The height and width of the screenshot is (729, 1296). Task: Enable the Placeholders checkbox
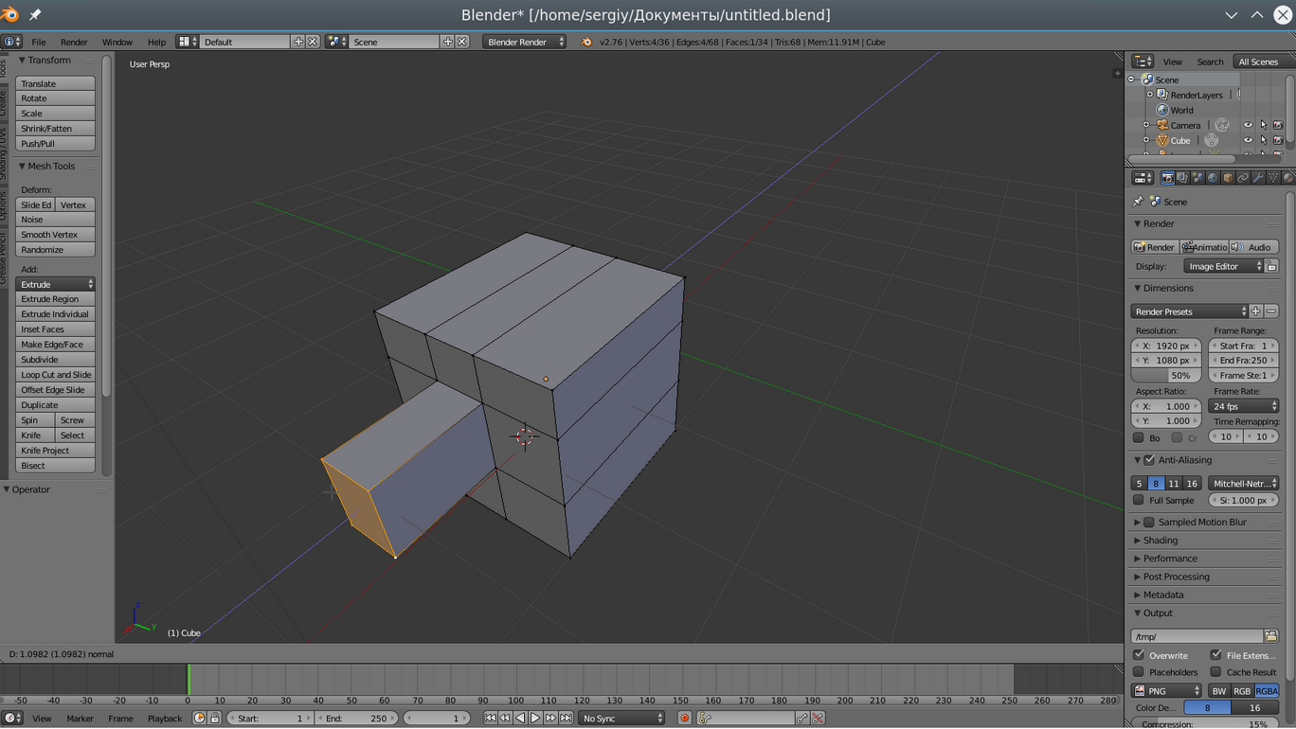[1139, 672]
